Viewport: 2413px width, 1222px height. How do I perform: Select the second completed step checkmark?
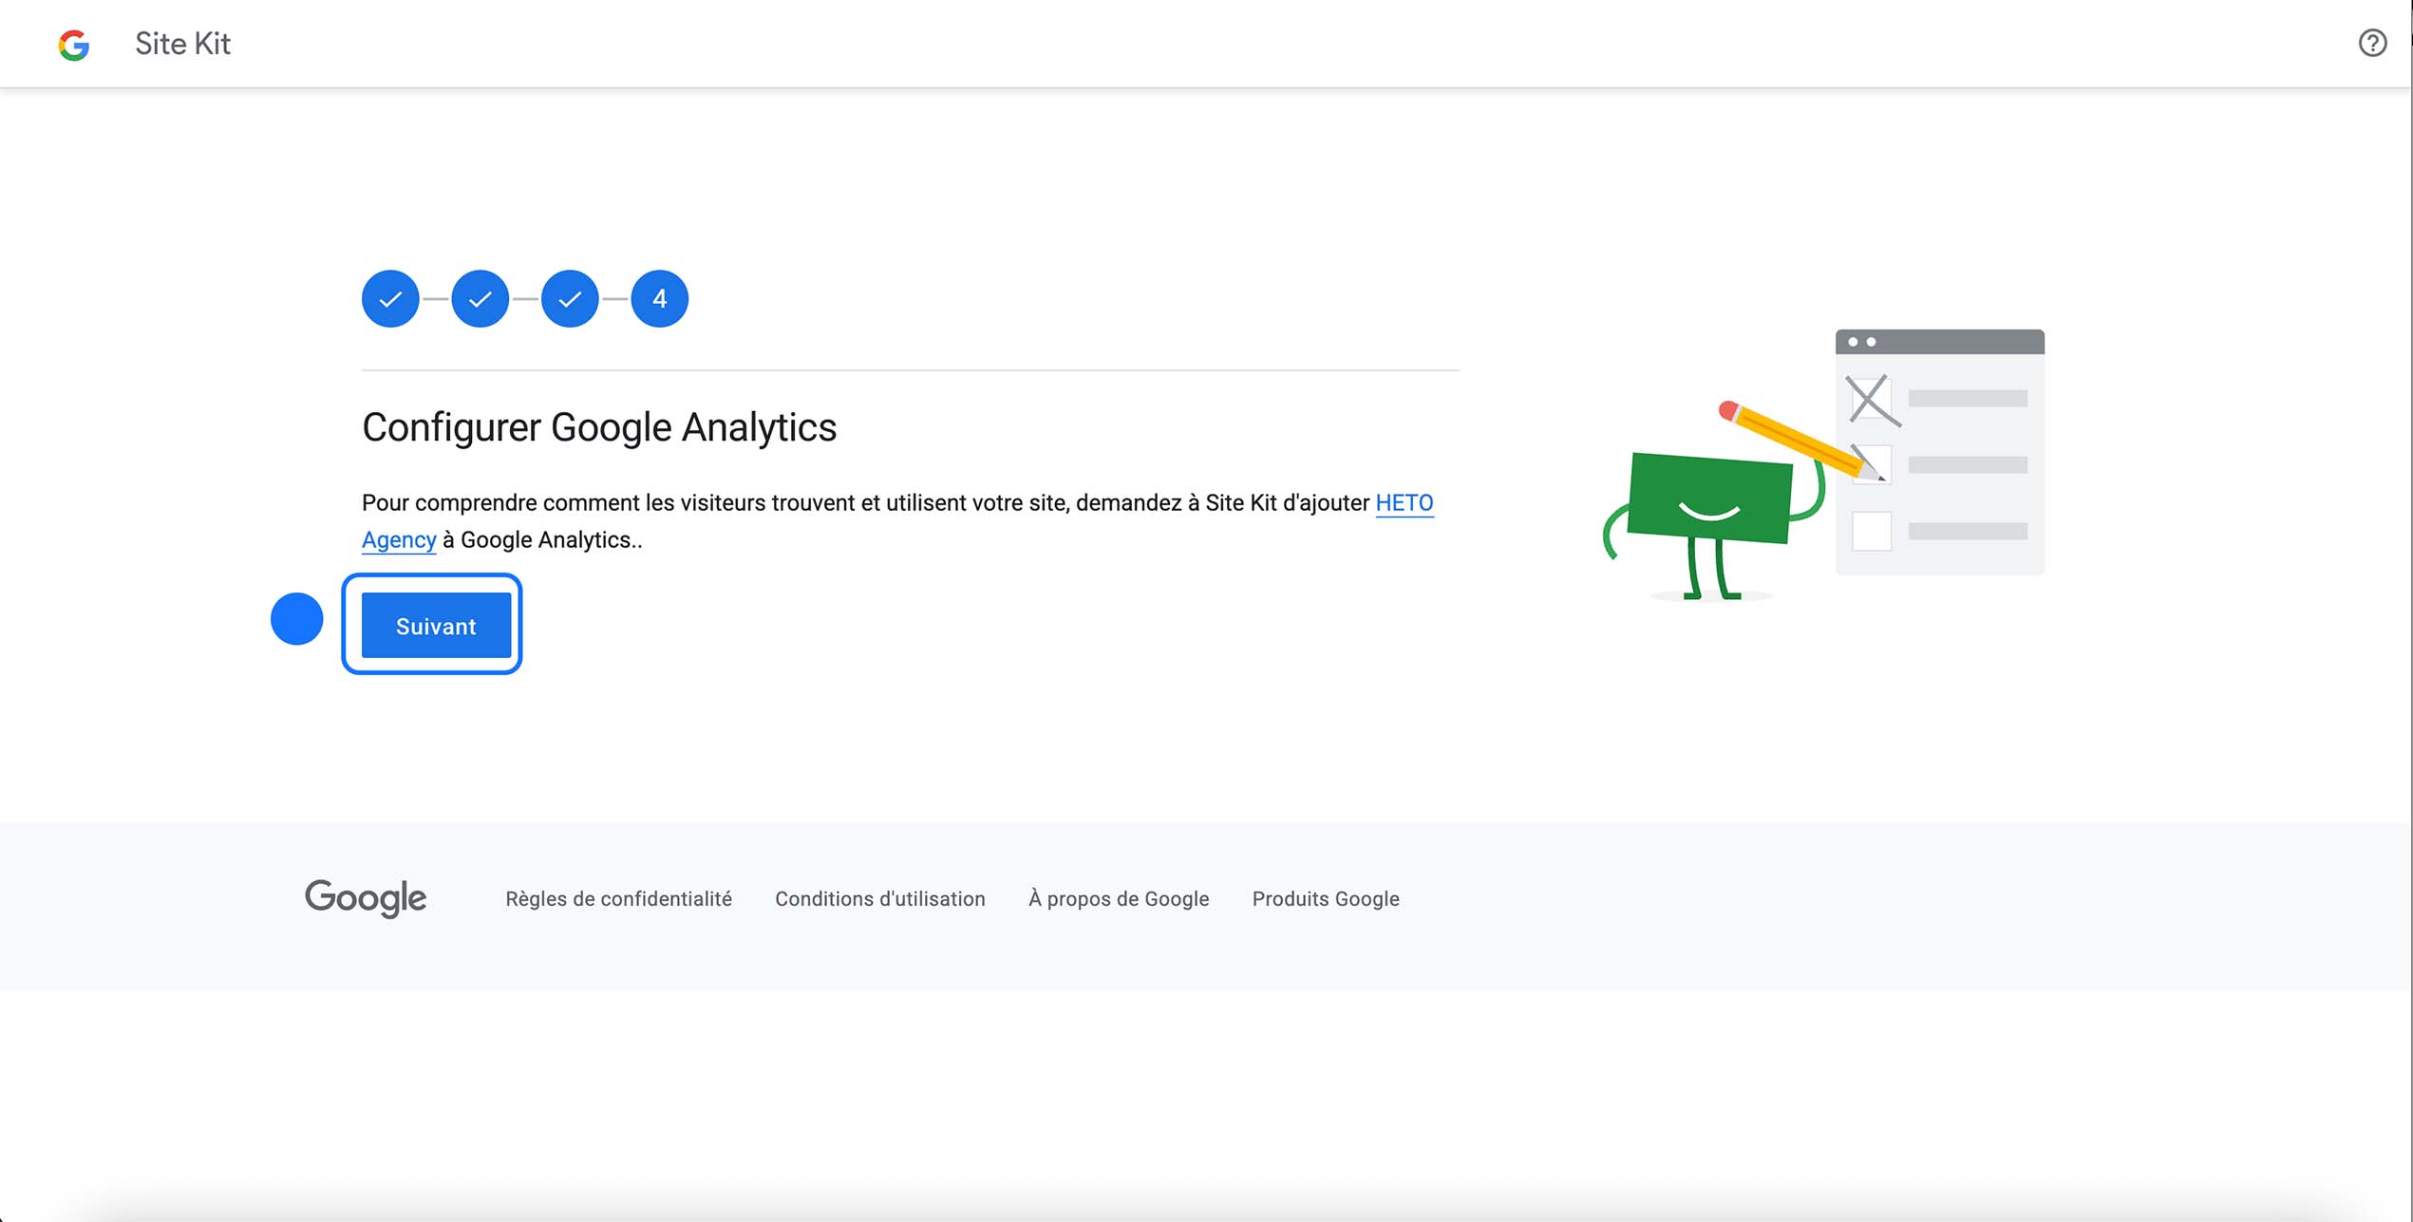(480, 298)
